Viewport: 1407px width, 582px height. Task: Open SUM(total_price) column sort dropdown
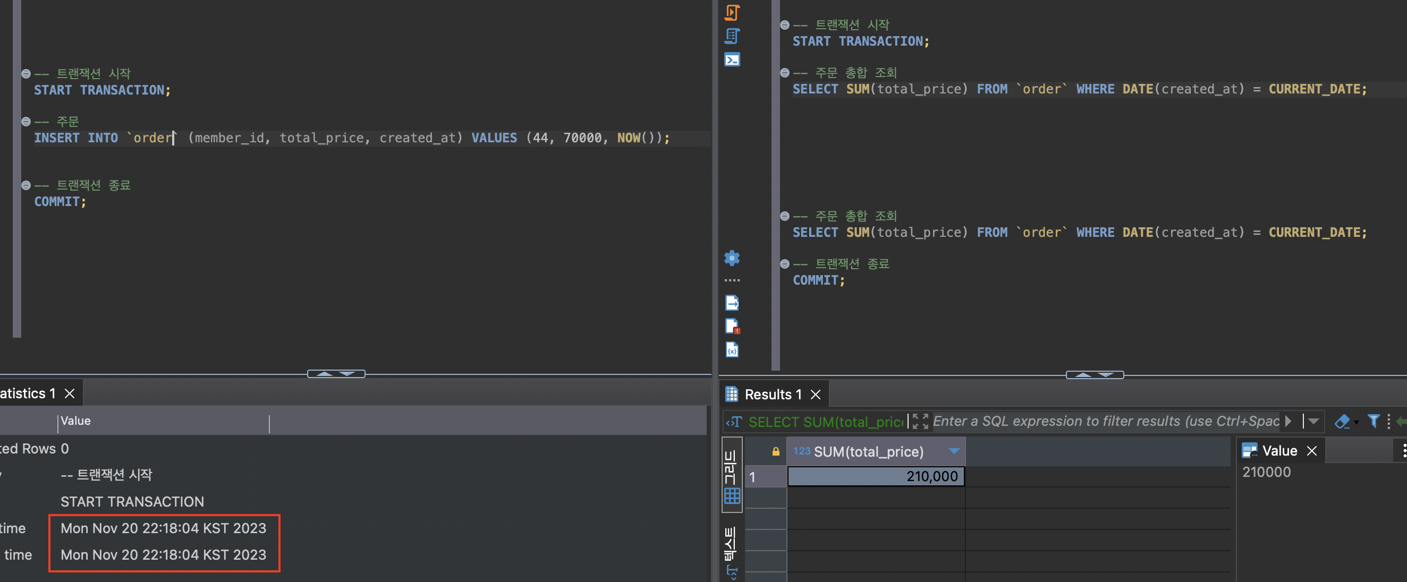tap(954, 451)
